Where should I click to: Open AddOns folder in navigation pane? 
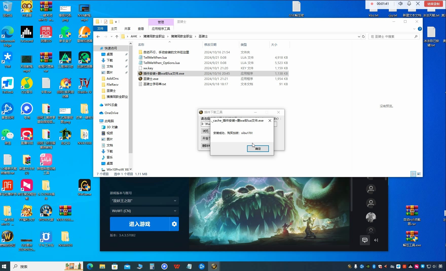point(113,79)
